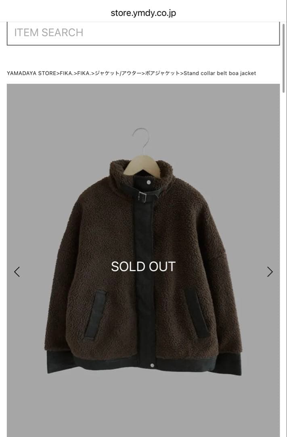
Task: Click the SOLD OUT overlay text
Action: pyautogui.click(x=143, y=266)
